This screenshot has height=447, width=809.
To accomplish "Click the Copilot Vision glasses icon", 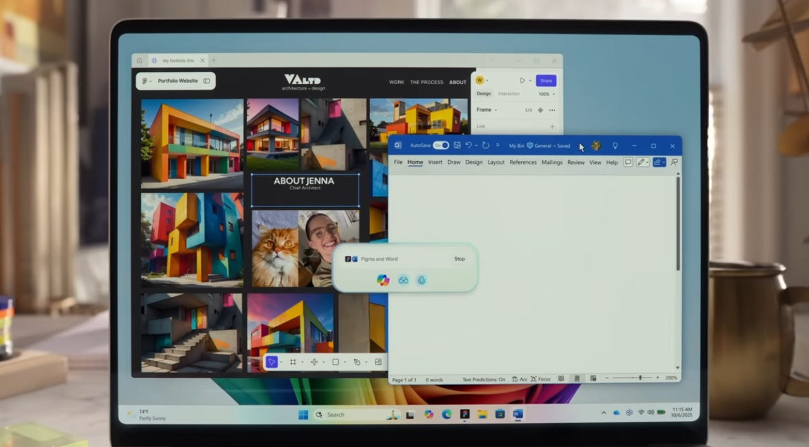I will click(403, 280).
